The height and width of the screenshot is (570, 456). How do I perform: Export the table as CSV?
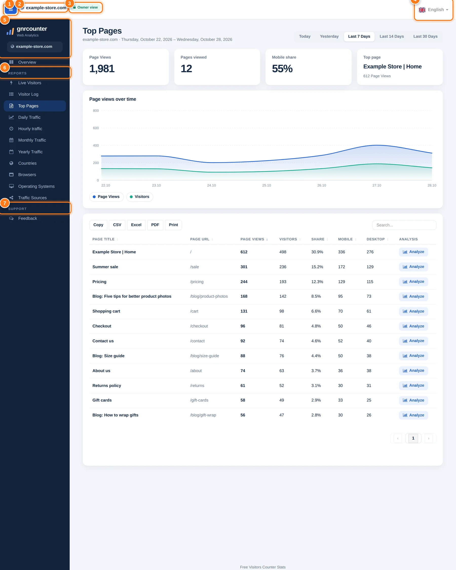(117, 225)
